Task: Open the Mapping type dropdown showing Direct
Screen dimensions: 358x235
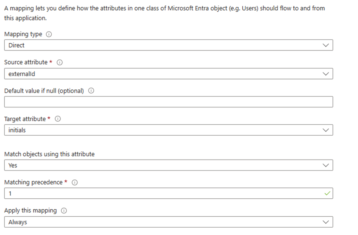Action: click(169, 45)
